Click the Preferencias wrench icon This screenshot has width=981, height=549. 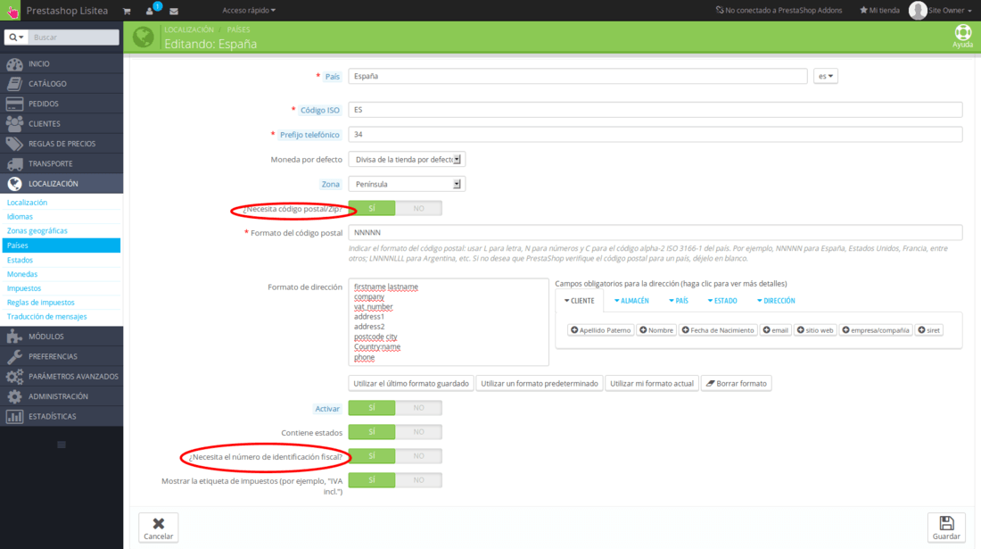pyautogui.click(x=14, y=357)
